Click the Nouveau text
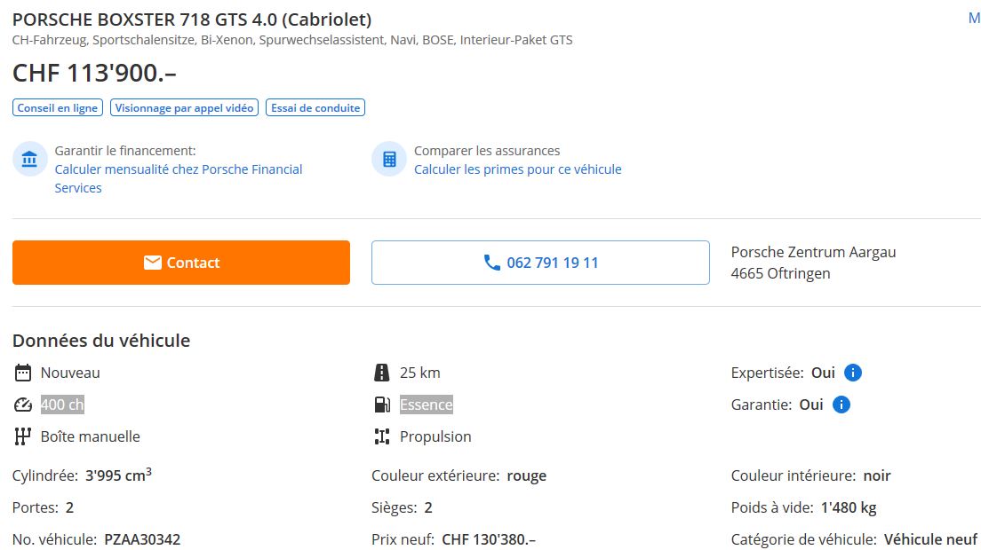Screen dimensions: 981x550 (x=70, y=373)
